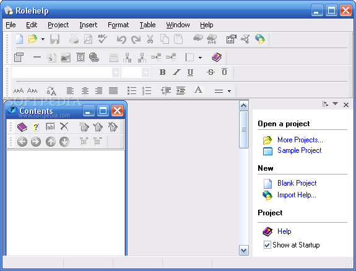
Task: Expand the Open button dropdown arrow
Action: click(43, 39)
